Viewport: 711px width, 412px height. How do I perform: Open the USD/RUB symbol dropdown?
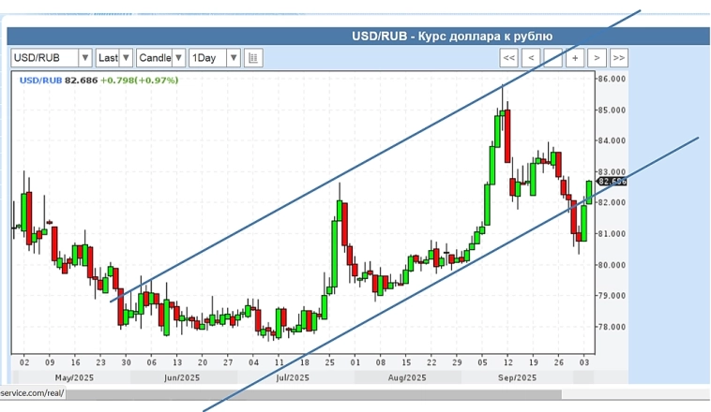coord(52,58)
